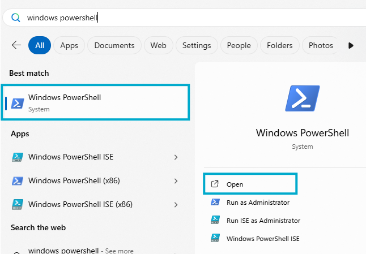The image size is (366, 254).
Task: Click the Windows PowerShell ISE app icon
Action: tap(18, 157)
